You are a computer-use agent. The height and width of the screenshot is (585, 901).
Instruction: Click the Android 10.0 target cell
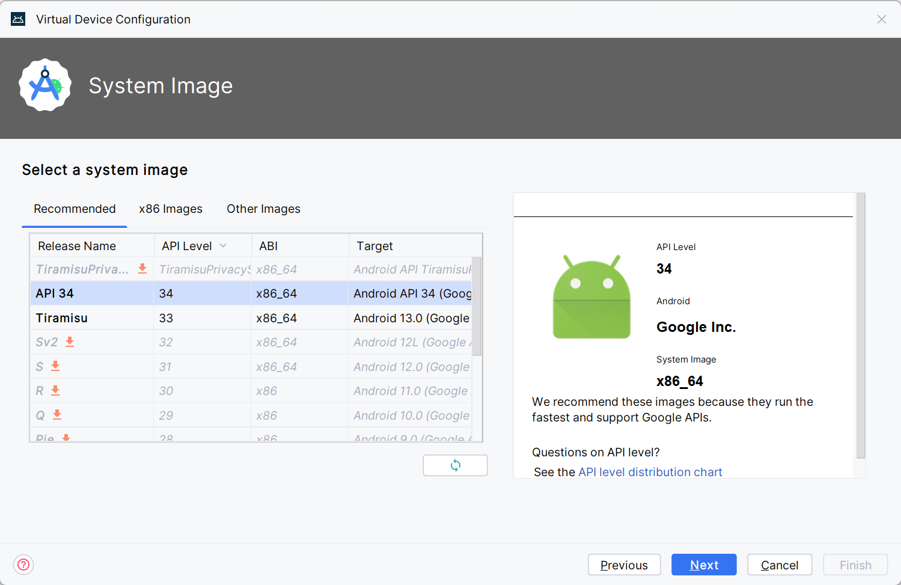tap(411, 415)
